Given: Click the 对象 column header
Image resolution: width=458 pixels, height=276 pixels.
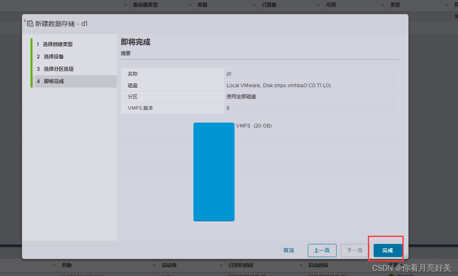Looking at the screenshot, I should point(67,265).
